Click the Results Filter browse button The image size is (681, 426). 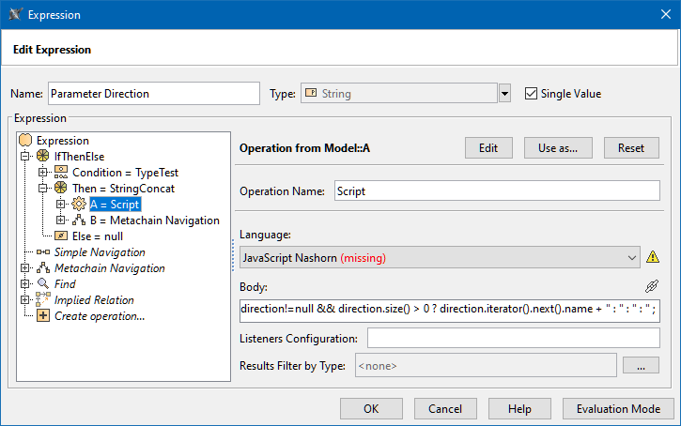tap(641, 366)
